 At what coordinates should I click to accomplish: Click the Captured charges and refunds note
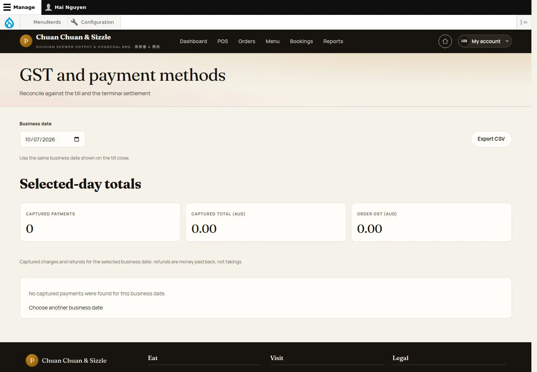pyautogui.click(x=131, y=262)
